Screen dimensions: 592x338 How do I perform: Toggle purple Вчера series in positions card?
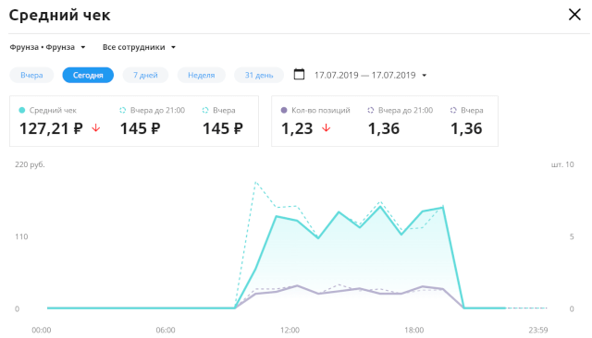pos(453,110)
